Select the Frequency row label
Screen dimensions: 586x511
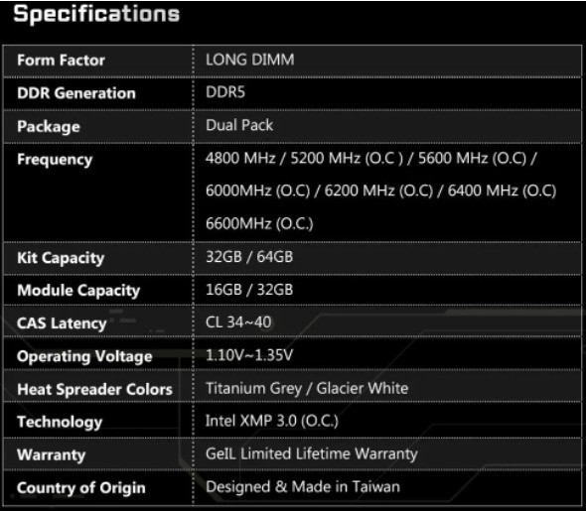point(55,160)
